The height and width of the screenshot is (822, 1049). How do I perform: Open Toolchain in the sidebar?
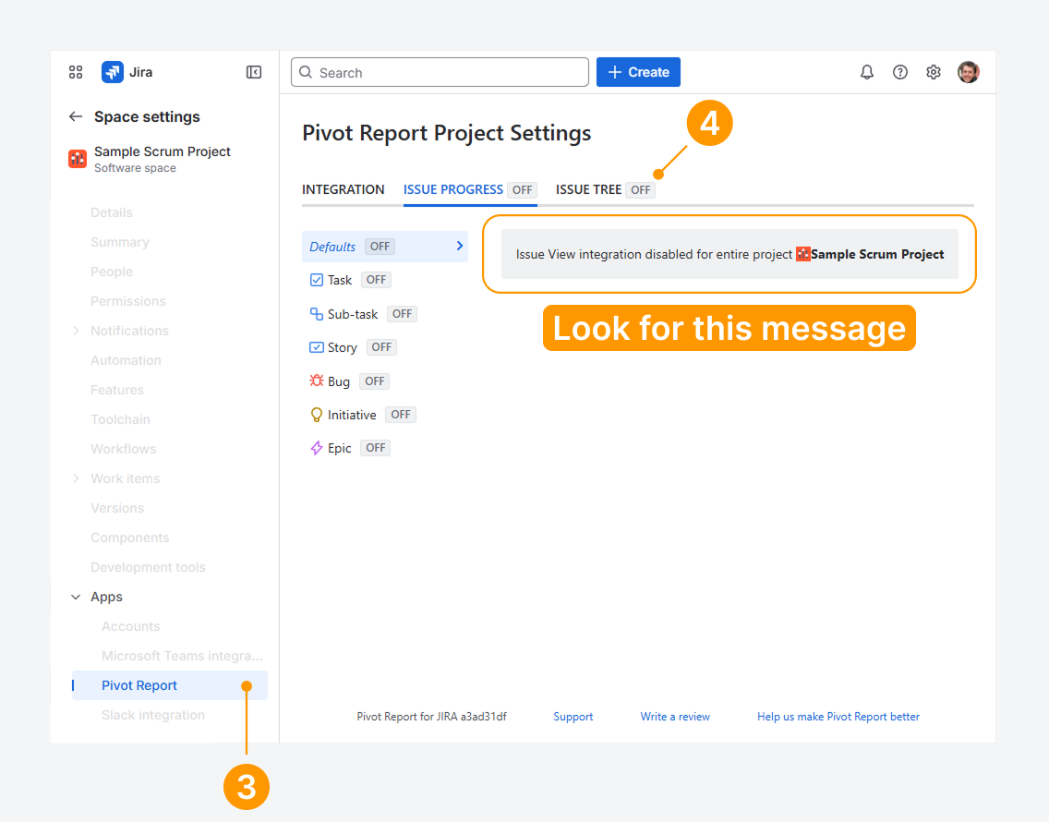click(x=120, y=419)
